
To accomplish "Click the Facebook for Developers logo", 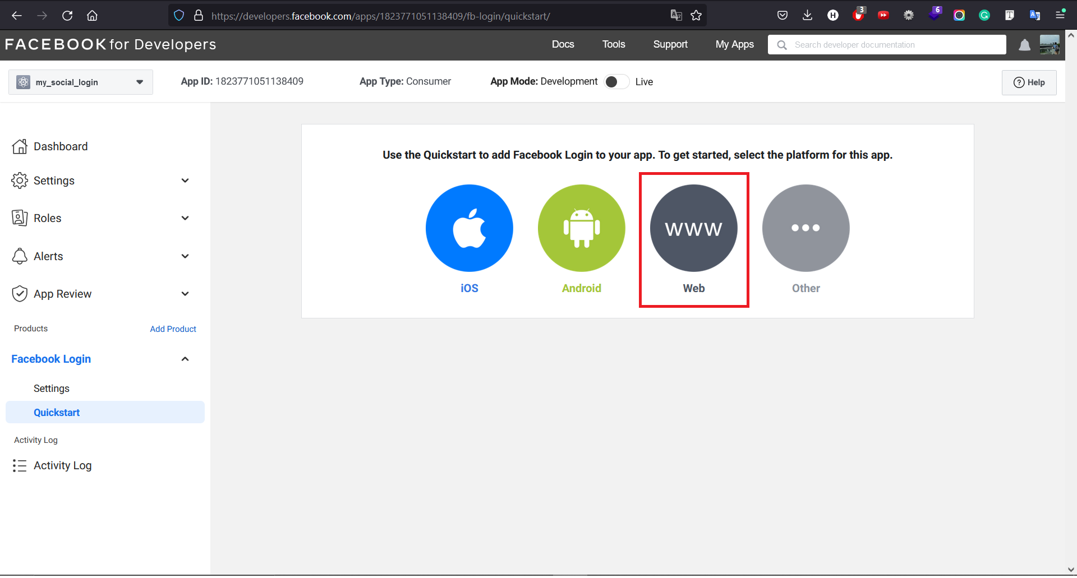I will click(111, 44).
